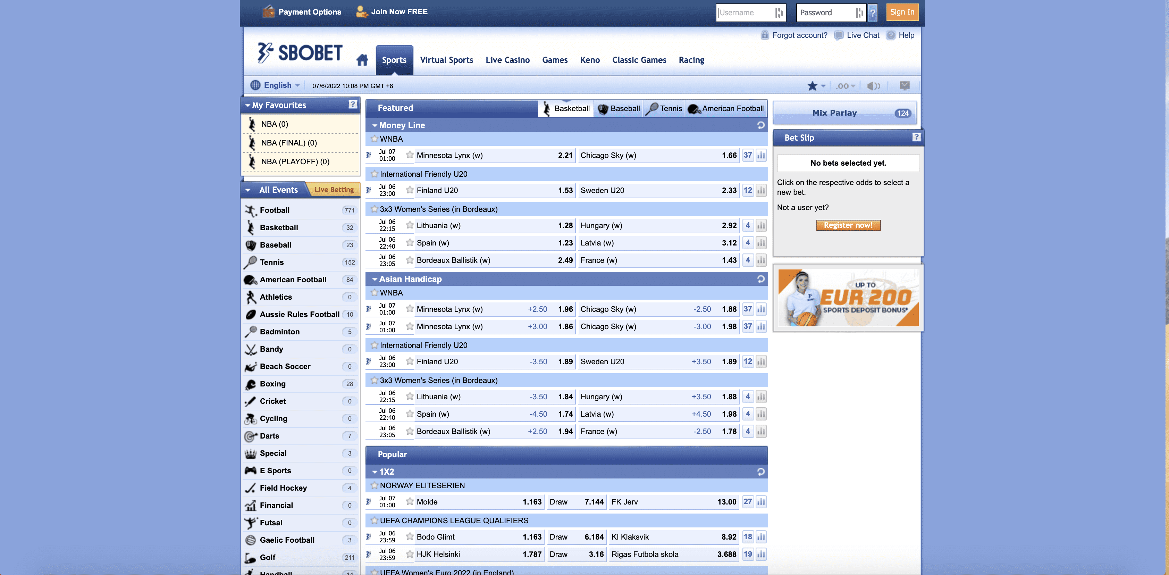The image size is (1169, 575).
Task: Click the Cycling icon in sidebar
Action: point(251,418)
